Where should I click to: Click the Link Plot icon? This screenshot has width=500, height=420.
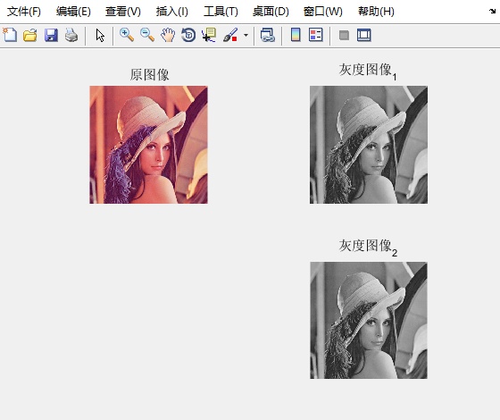(x=268, y=35)
